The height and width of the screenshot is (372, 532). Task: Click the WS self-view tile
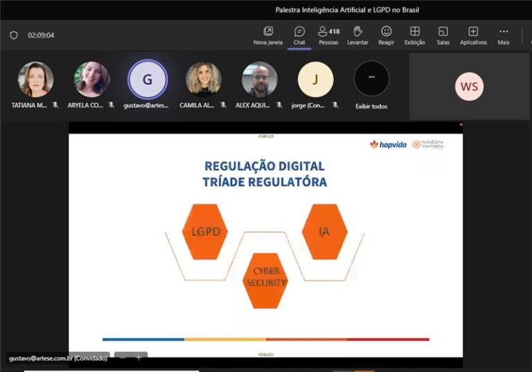469,87
